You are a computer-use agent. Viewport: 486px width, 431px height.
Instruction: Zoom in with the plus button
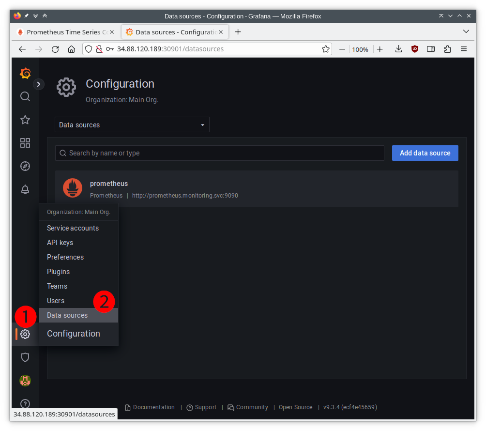pos(380,49)
